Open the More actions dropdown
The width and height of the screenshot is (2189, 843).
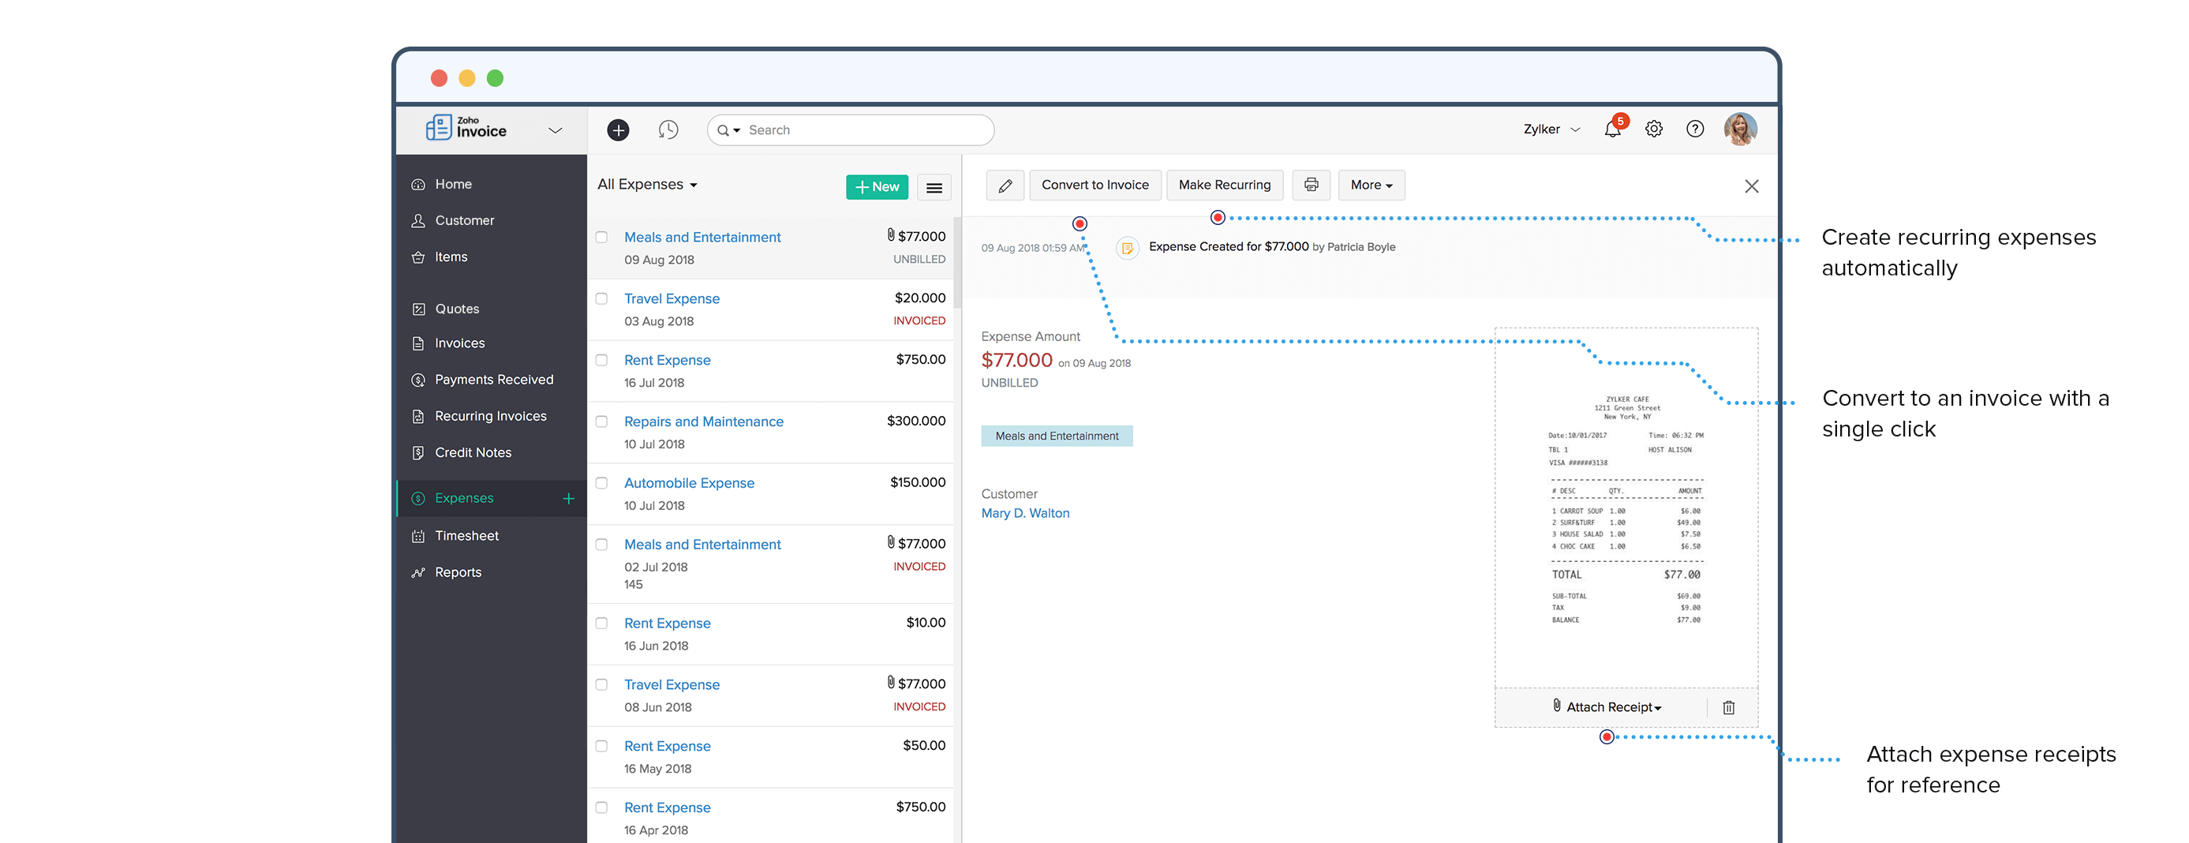[x=1371, y=185]
